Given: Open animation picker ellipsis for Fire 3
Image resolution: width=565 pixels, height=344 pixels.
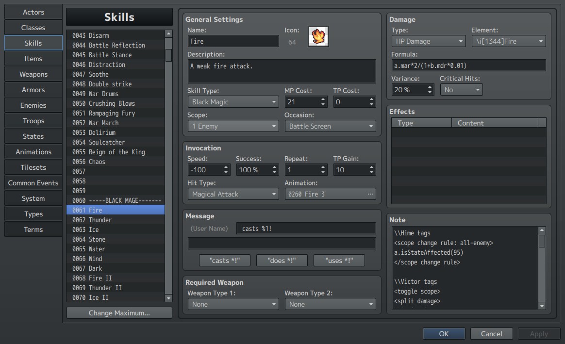Looking at the screenshot, I should (x=370, y=194).
